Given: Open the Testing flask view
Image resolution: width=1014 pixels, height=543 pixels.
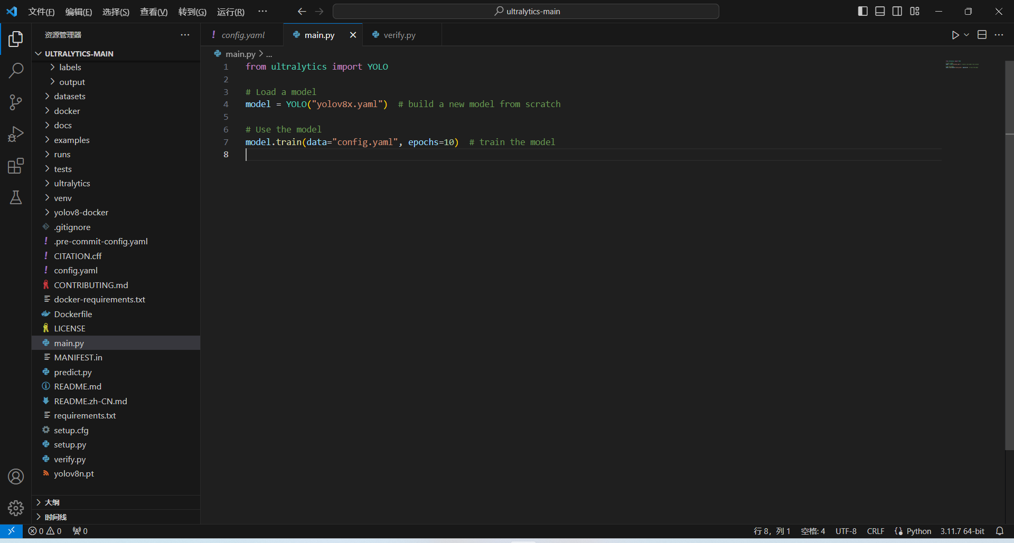Looking at the screenshot, I should [x=16, y=197].
